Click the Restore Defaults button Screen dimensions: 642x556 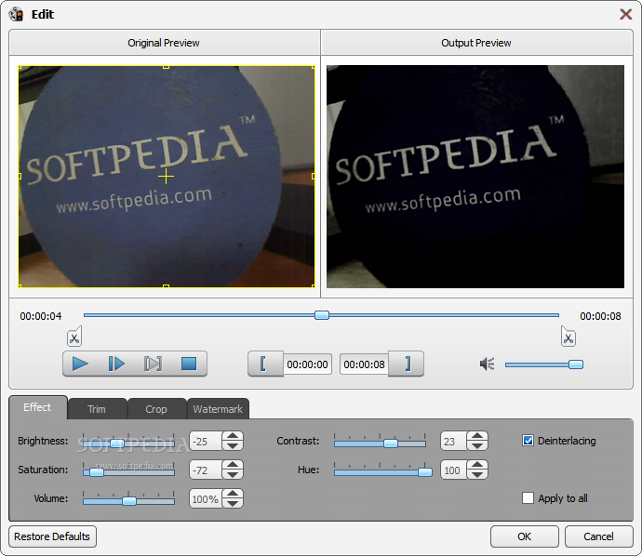pos(52,536)
